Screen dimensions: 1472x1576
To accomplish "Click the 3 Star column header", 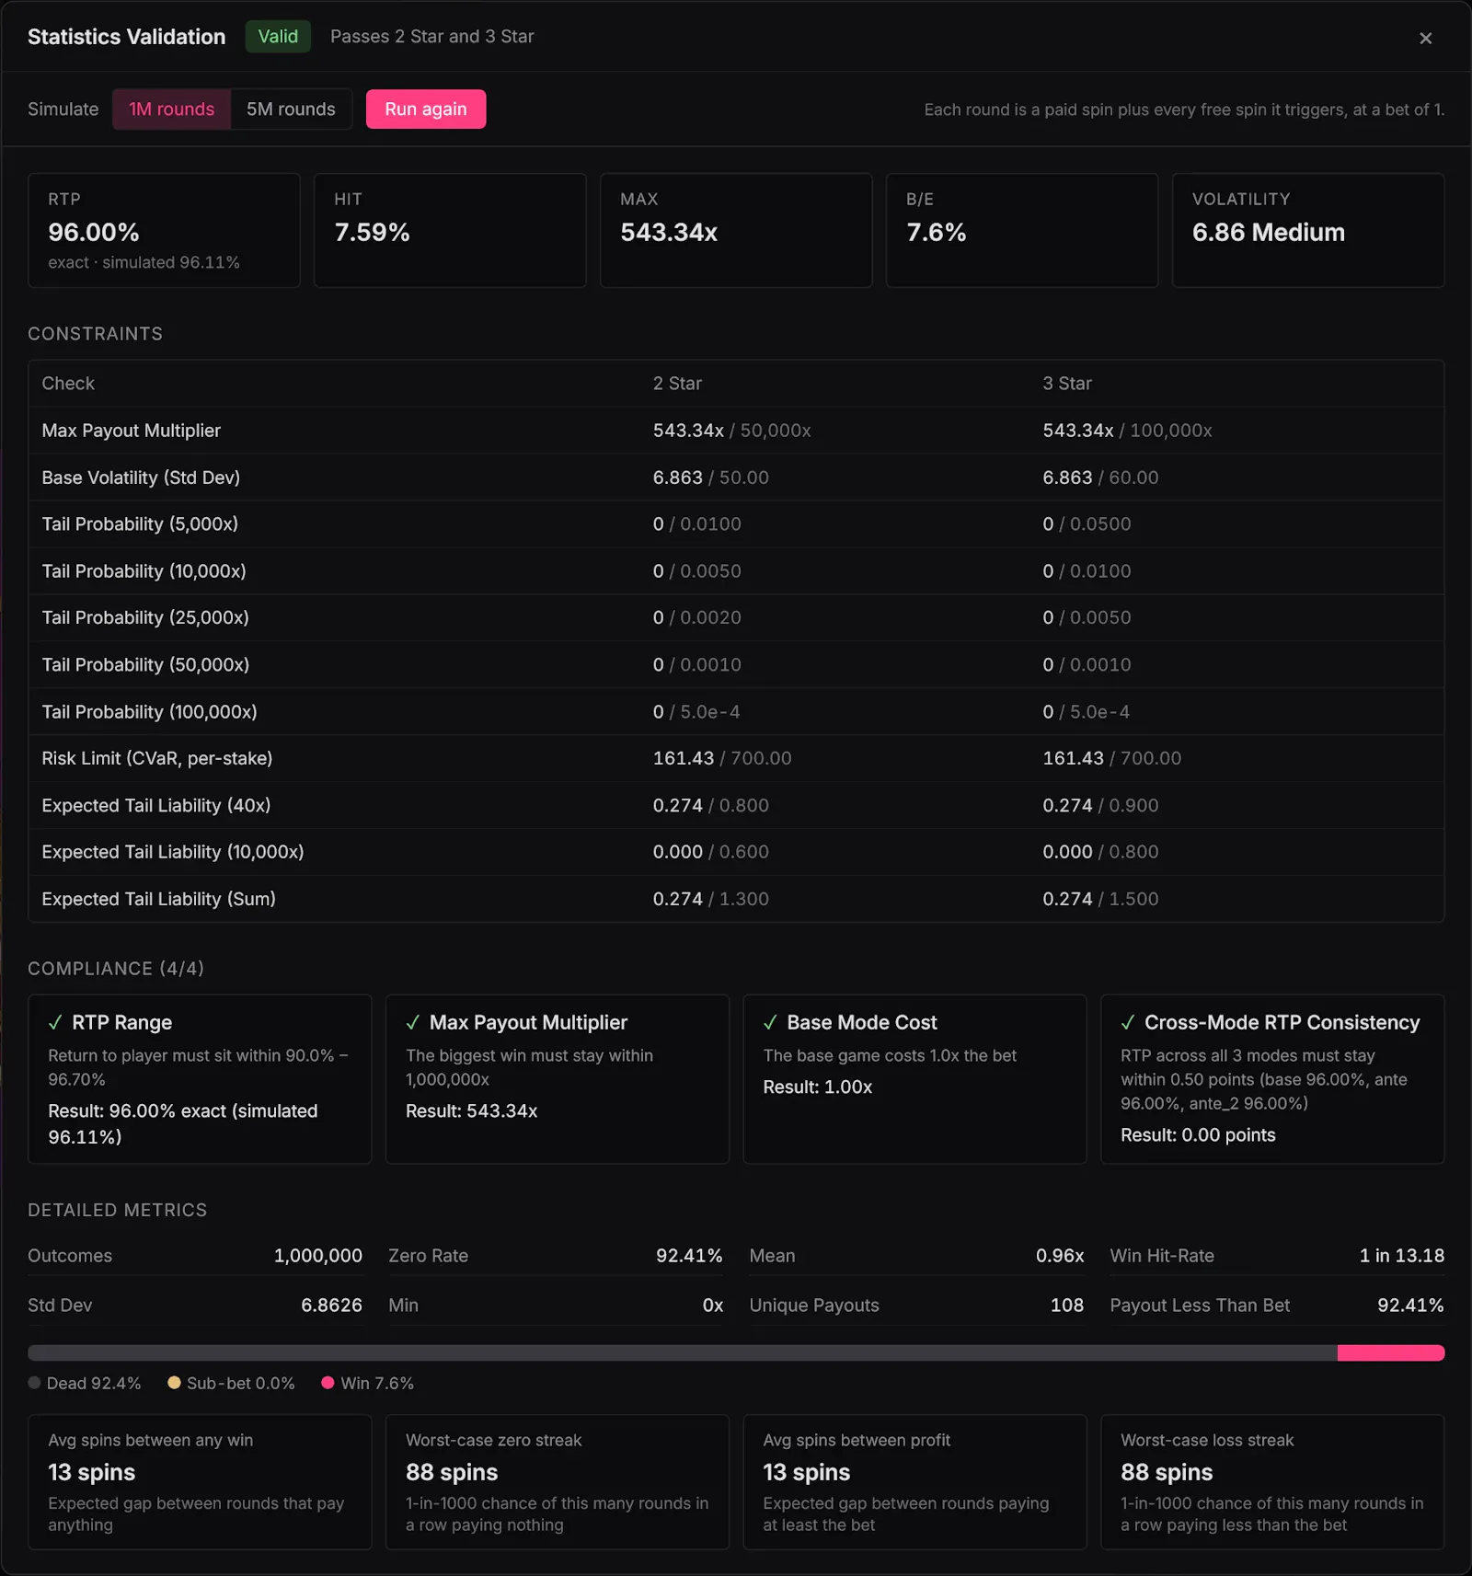I will pos(1067,384).
